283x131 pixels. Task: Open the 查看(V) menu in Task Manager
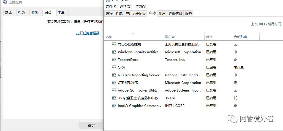(141, 7)
